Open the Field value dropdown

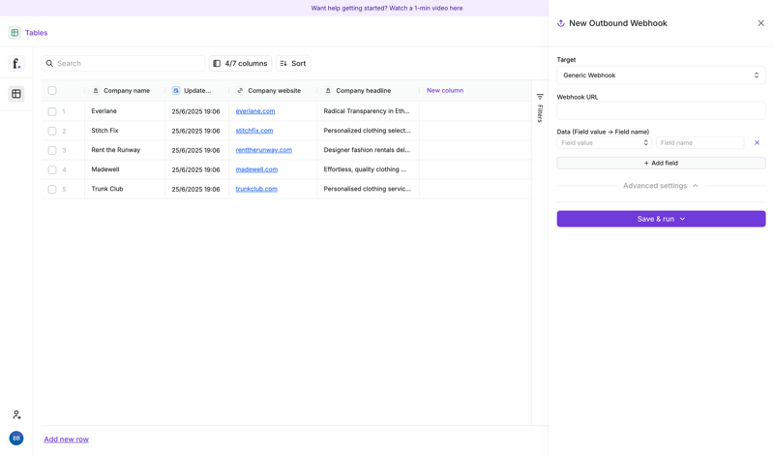[604, 142]
